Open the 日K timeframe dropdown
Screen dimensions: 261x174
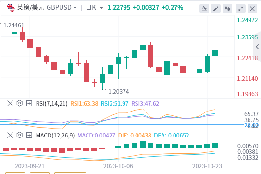(x=94, y=8)
